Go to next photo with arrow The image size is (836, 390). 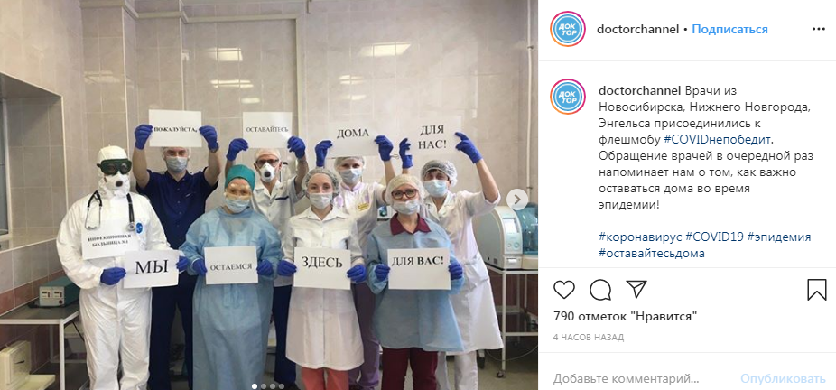516,200
